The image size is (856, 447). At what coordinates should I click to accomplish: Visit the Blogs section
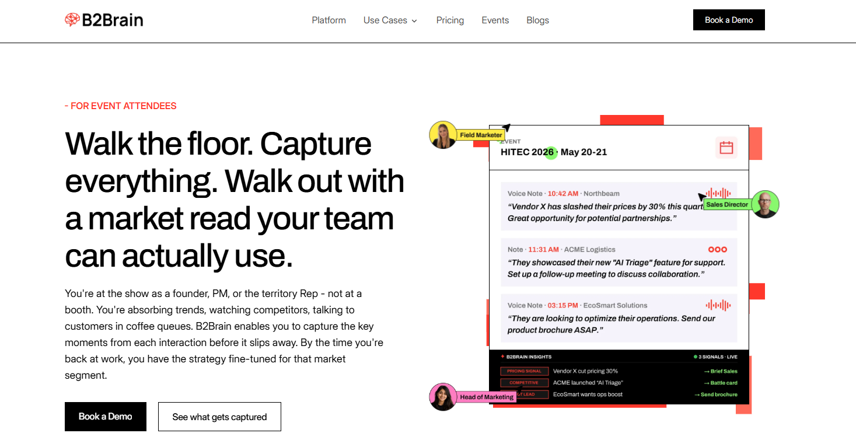pos(537,20)
